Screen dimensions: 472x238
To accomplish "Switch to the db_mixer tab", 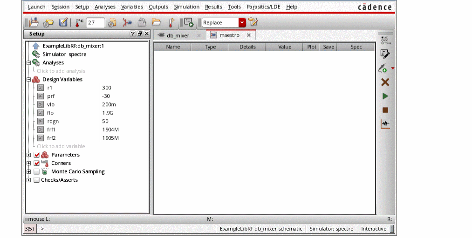I will (178, 35).
